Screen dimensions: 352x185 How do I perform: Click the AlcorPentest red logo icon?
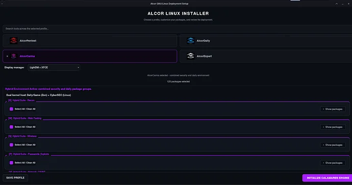13,41
